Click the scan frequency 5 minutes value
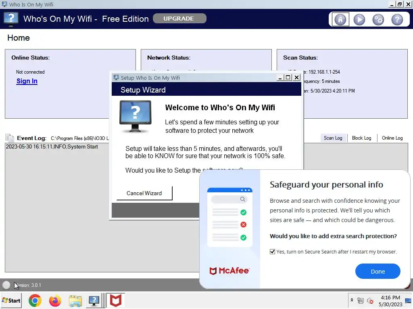 point(331,81)
